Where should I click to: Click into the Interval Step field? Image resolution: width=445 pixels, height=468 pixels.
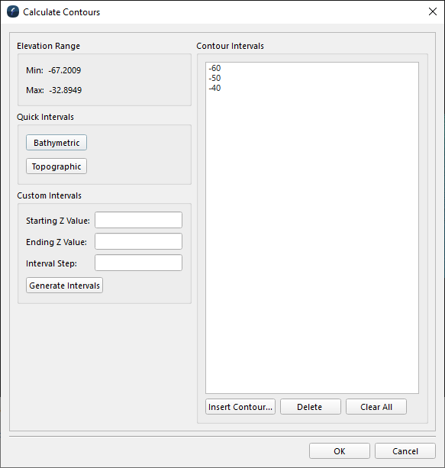138,263
